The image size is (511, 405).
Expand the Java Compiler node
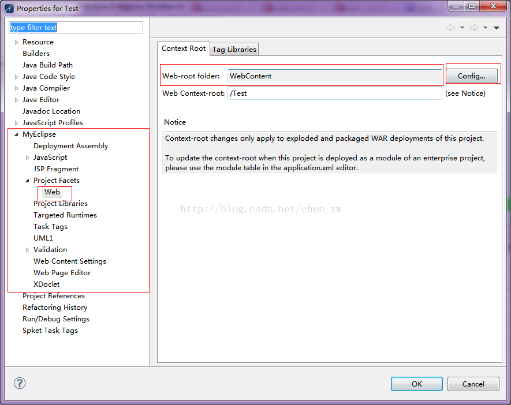(16, 88)
